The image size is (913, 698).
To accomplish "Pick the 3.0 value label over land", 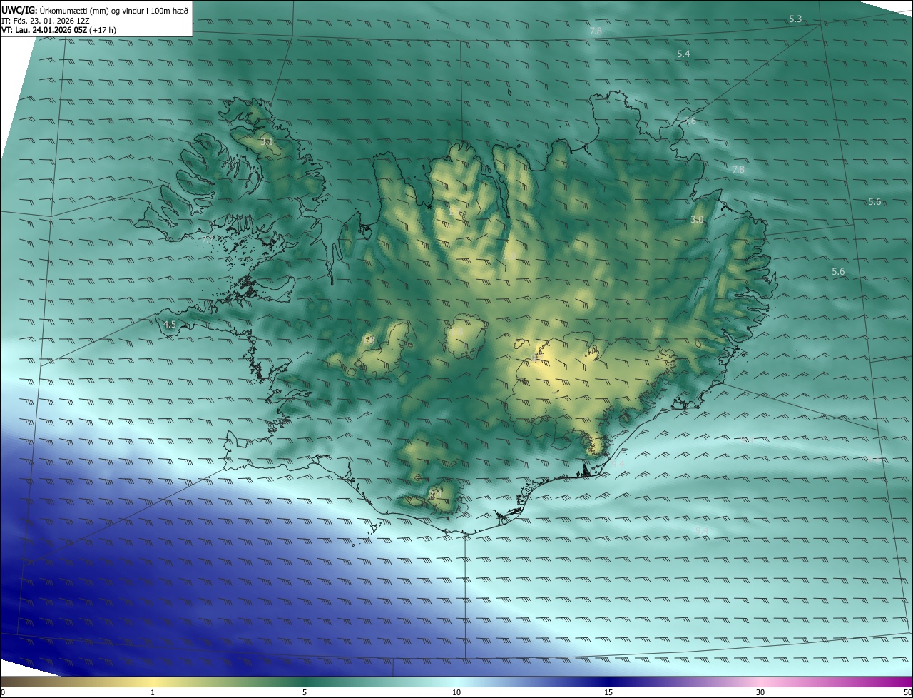I will 697,220.
